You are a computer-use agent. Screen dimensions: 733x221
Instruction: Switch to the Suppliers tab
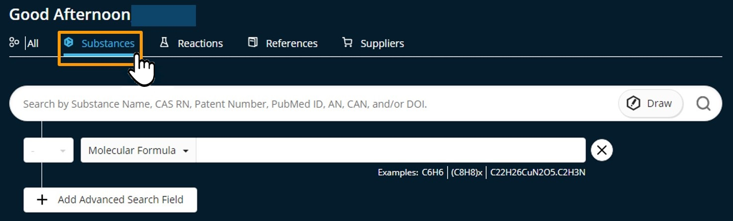point(382,44)
